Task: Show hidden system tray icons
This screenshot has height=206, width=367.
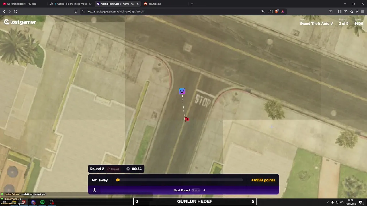Action: click(328, 202)
